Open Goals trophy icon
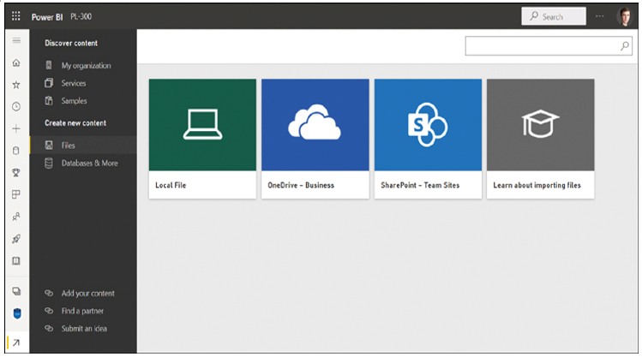 [16, 173]
